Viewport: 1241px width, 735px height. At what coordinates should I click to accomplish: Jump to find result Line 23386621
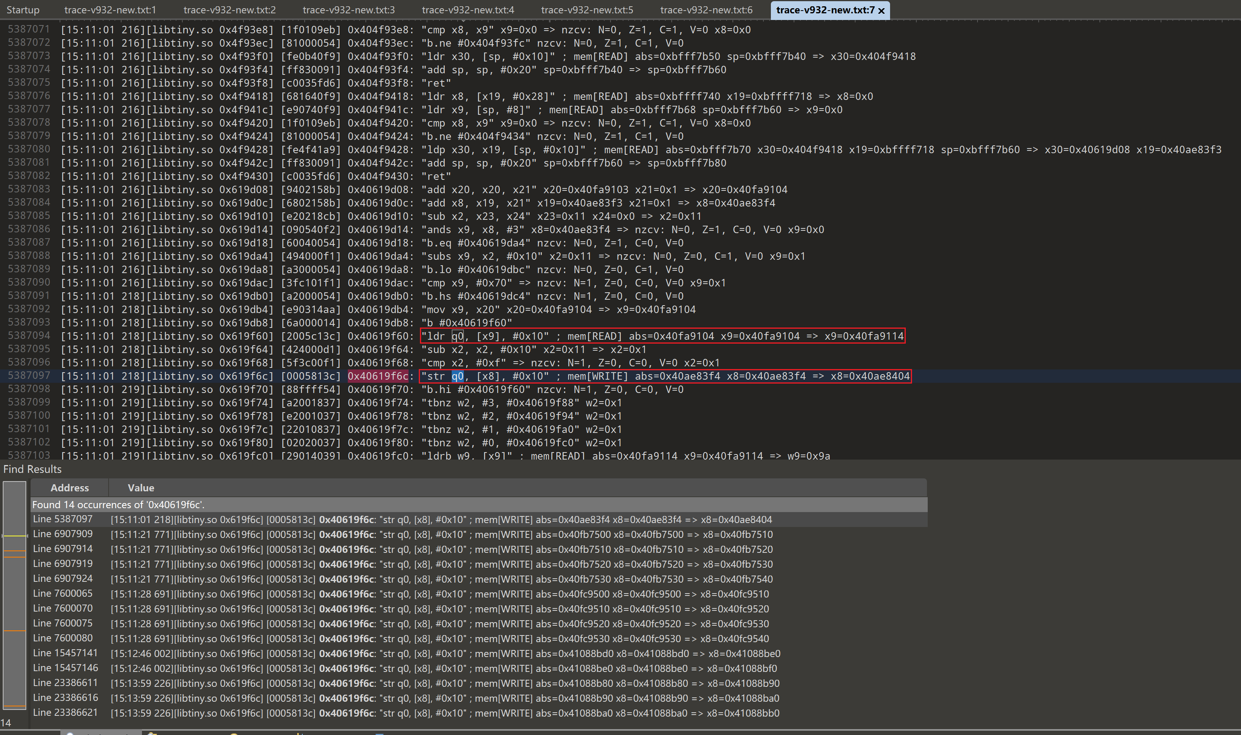479,713
